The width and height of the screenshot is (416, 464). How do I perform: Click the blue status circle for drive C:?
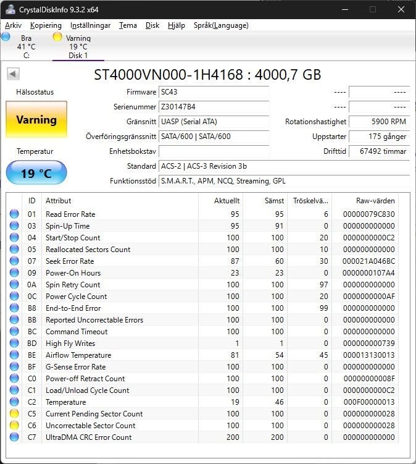[x=6, y=37]
